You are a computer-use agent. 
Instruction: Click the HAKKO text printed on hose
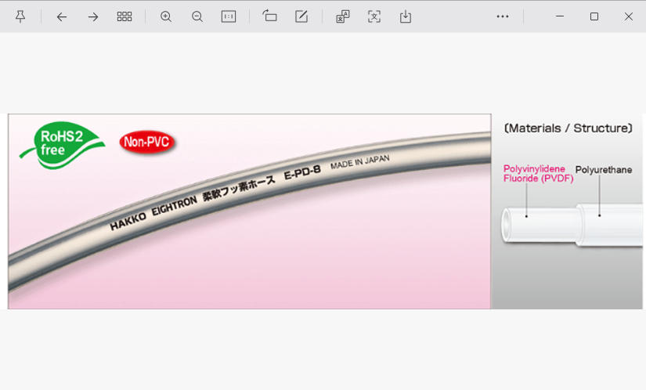coord(128,222)
